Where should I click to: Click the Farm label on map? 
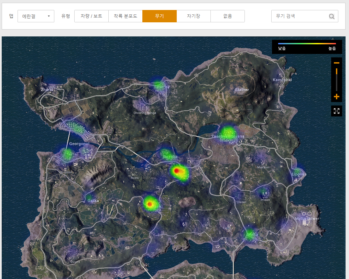point(226,228)
